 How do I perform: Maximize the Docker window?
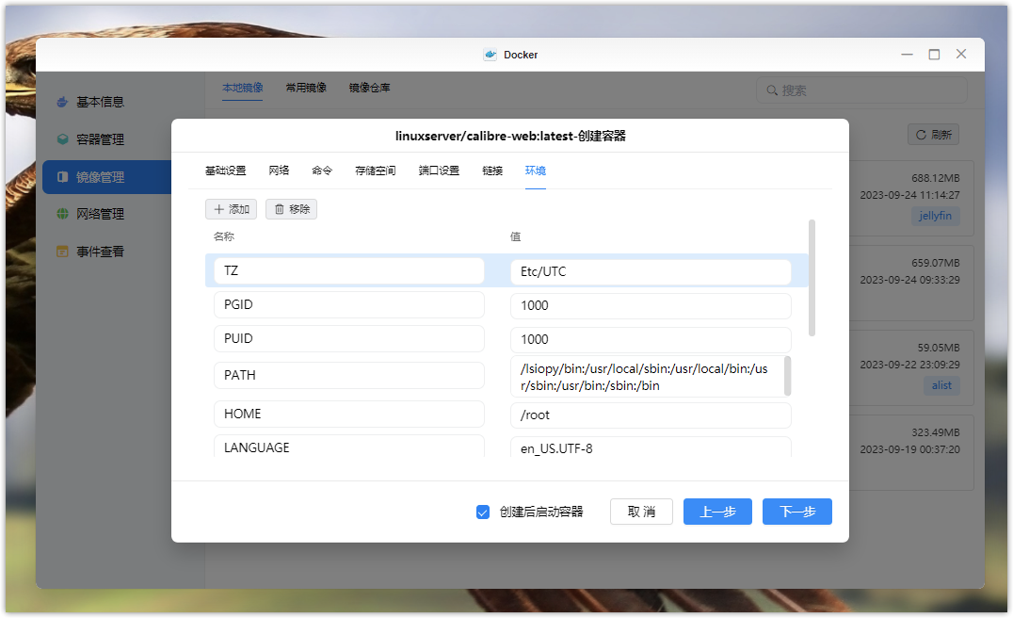tap(934, 55)
